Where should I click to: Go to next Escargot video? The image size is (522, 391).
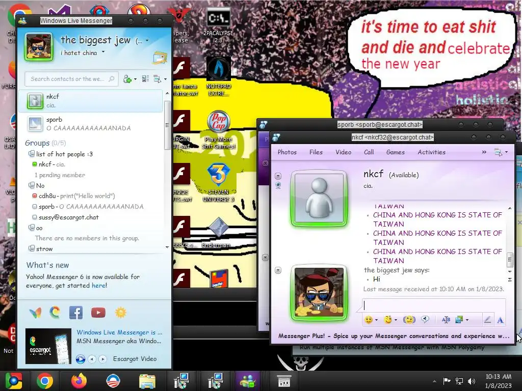[x=103, y=359]
